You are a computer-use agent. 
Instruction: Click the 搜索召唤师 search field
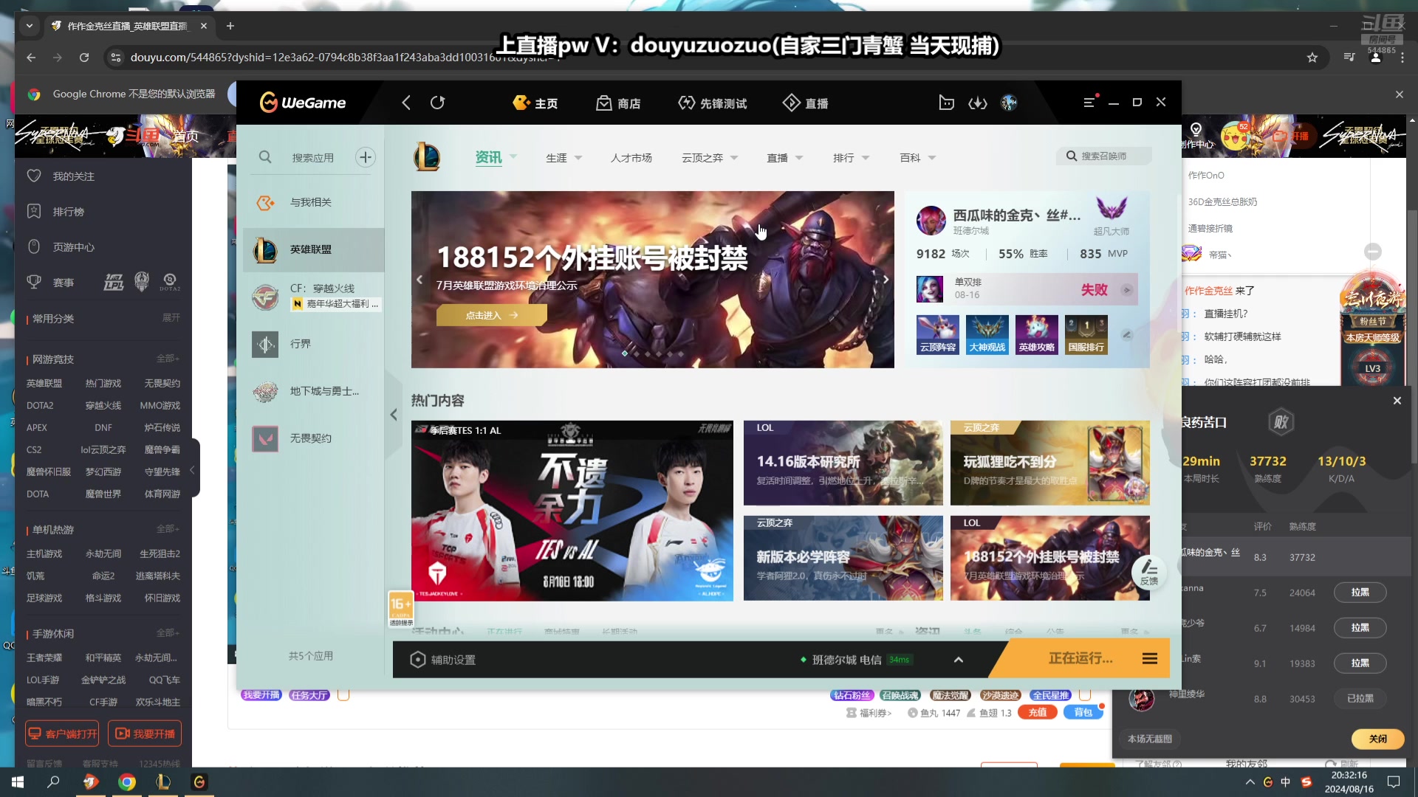(1103, 156)
